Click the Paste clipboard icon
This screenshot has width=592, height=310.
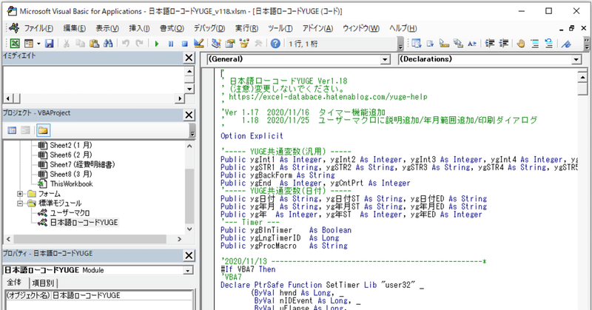(94, 44)
